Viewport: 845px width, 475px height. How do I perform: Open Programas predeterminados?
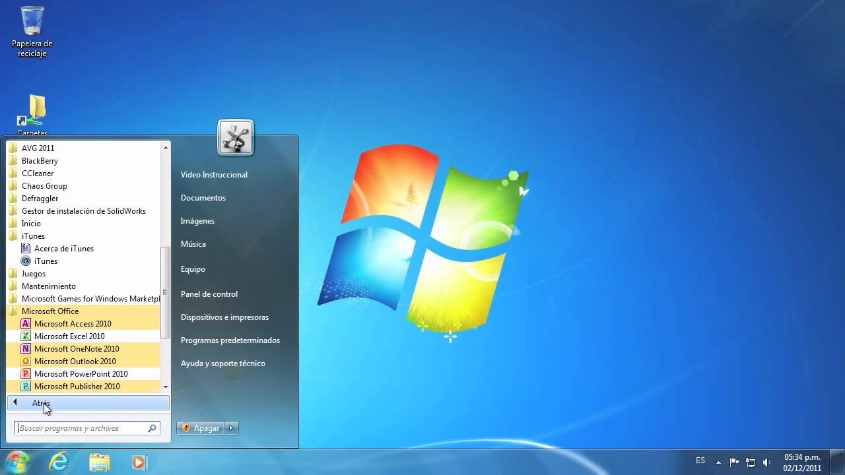click(x=230, y=340)
